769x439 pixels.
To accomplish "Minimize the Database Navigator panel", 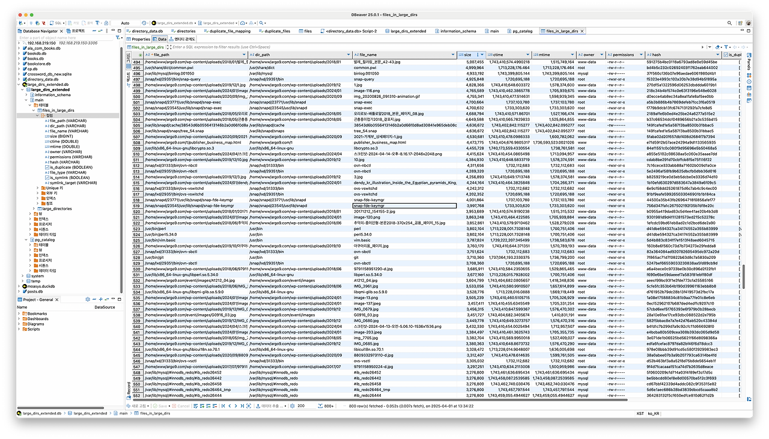I will tap(113, 31).
